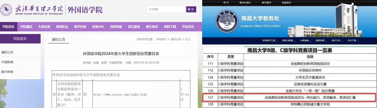377x108 pixels.
Task: Open the 学校首页 nav link
Action: click(x=188, y=27)
